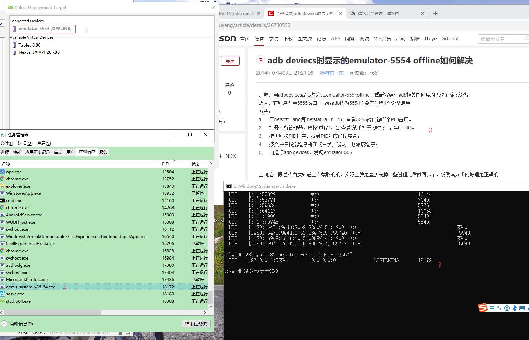This screenshot has height=340, width=529.
Task: Switch to the 启动 tab
Action: pyautogui.click(x=58, y=152)
